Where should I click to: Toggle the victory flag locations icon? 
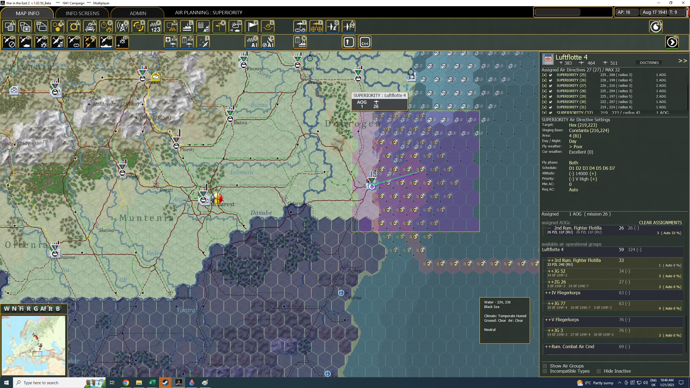pos(251,27)
